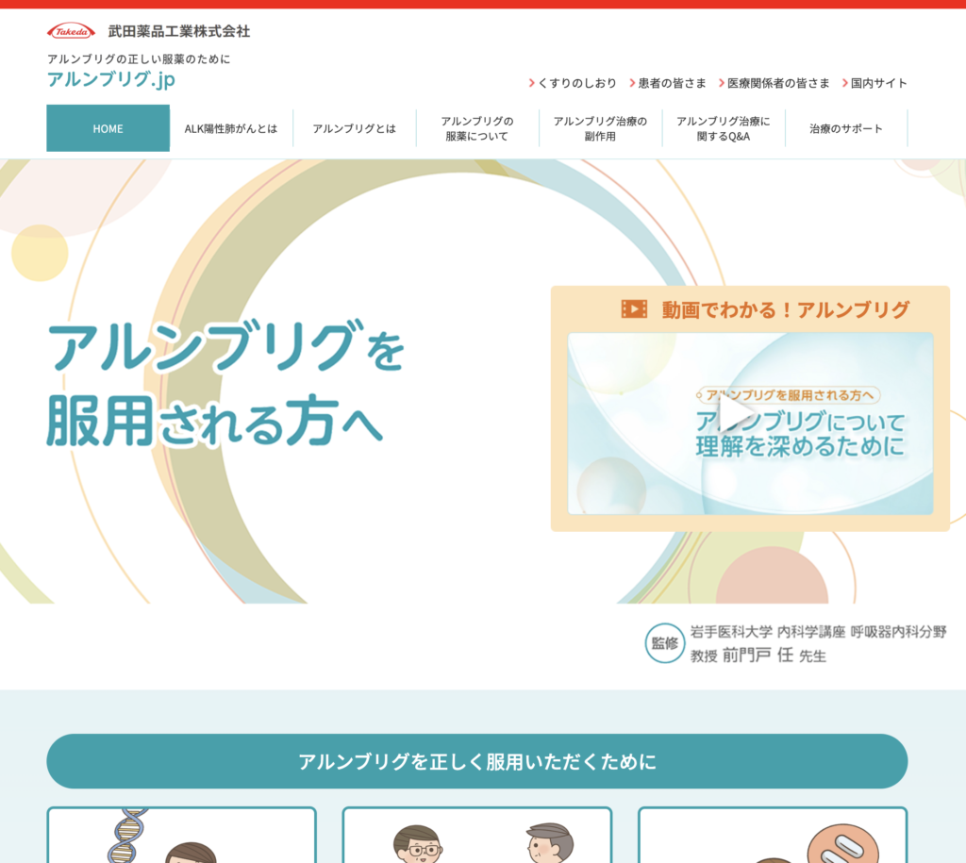The image size is (966, 863).
Task: Click the アルンブリグを正しく服用いただくために banner
Action: click(476, 761)
